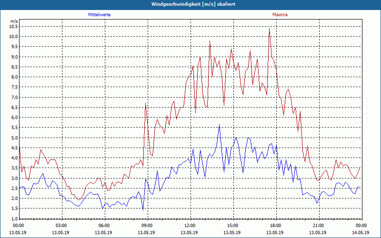Click the x-axis time label '06:00'

pyautogui.click(x=103, y=226)
